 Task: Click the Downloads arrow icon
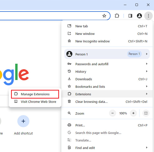coord(69,79)
